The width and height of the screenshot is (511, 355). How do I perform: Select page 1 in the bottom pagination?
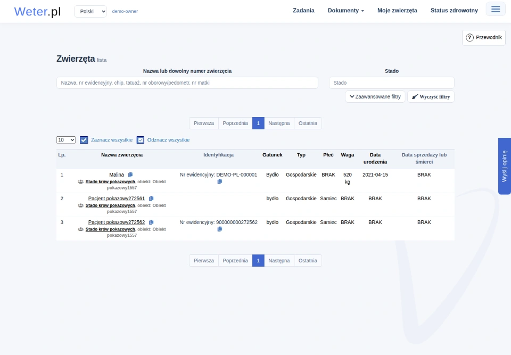click(x=258, y=260)
